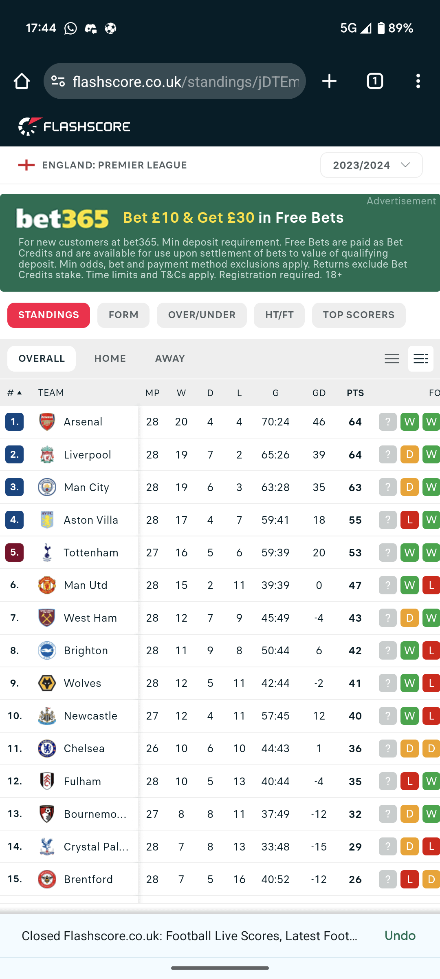
Task: Open Arsenal team via its crest
Action: [x=47, y=422]
